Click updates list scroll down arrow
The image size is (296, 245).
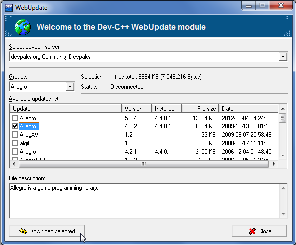point(283,156)
